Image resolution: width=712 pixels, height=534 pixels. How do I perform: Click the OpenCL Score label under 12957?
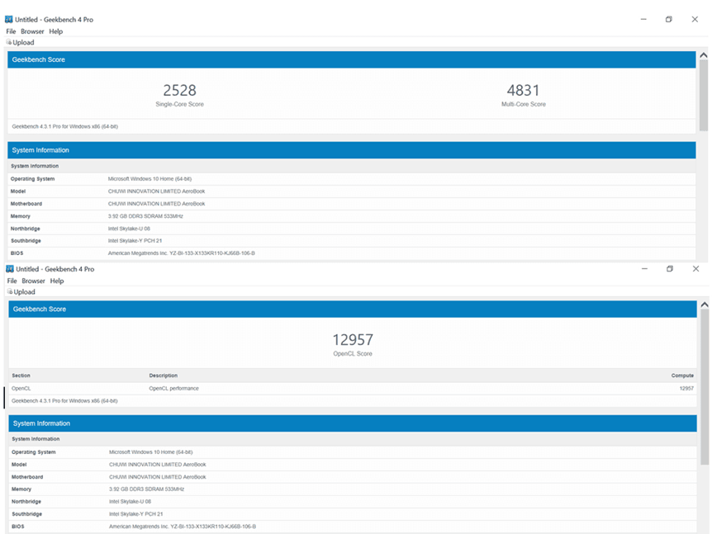(x=353, y=354)
